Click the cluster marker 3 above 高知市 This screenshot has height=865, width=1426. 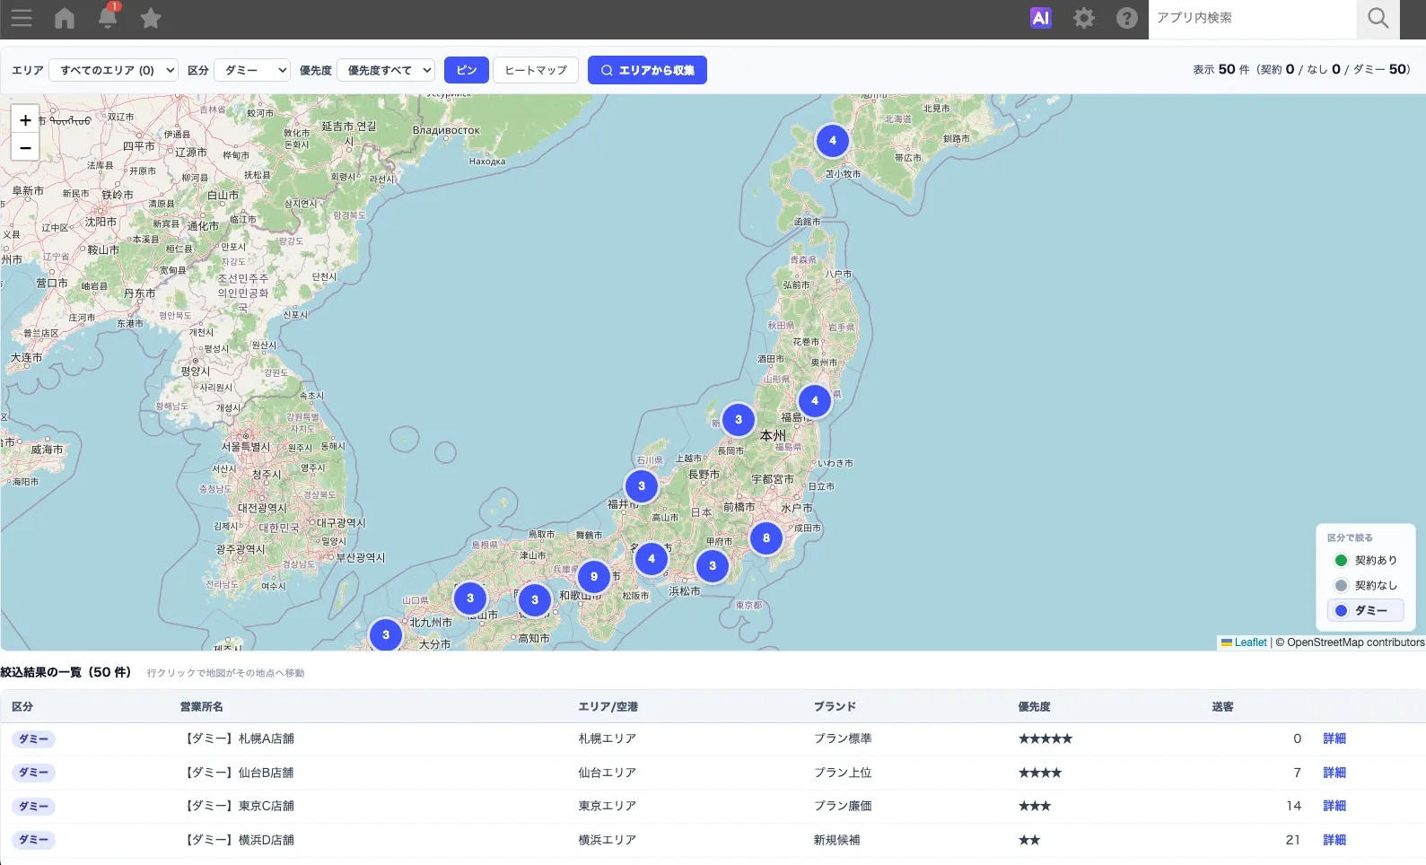535,600
